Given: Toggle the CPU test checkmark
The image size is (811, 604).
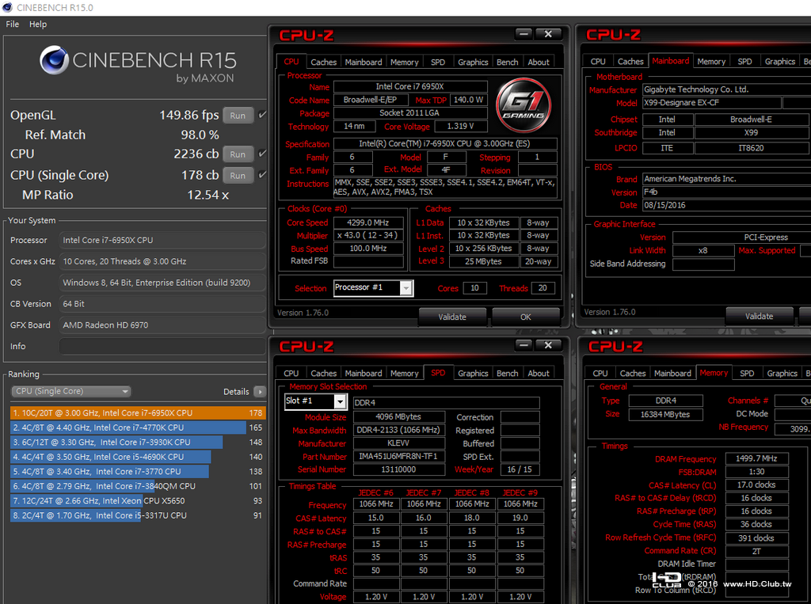Looking at the screenshot, I should coord(262,154).
